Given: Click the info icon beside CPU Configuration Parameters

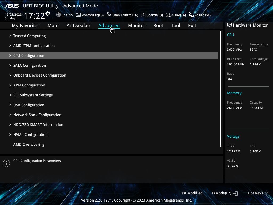Looking at the screenshot, I should pos(6,163).
